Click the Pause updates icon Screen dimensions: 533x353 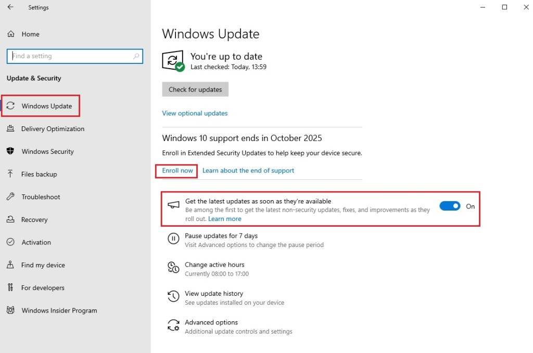173,239
